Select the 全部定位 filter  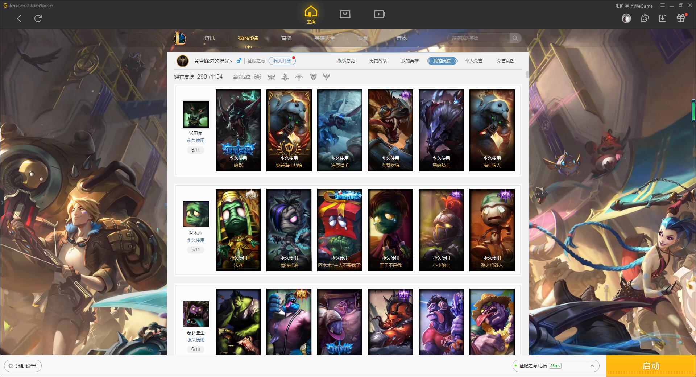[x=241, y=77]
